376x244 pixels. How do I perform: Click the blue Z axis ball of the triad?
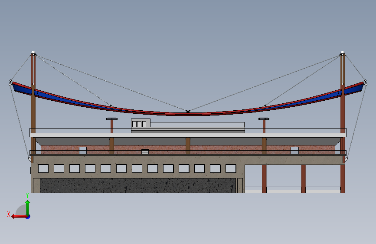click(x=28, y=217)
